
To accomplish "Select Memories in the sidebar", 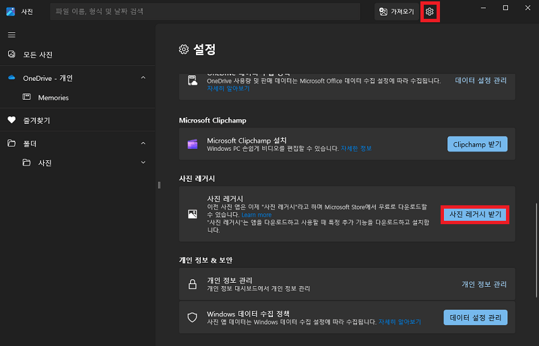I will tap(77, 98).
